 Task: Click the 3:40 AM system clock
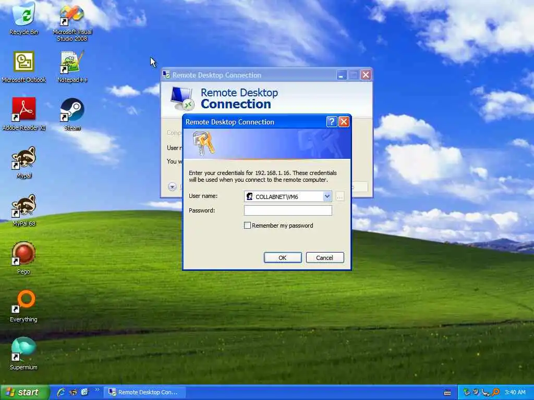click(515, 392)
